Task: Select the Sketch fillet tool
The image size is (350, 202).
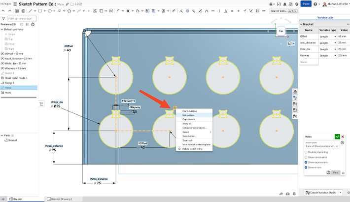Action: click(x=118, y=11)
